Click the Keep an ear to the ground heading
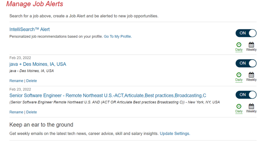Image resolution: width=268 pixels, height=142 pixels. (x=41, y=125)
